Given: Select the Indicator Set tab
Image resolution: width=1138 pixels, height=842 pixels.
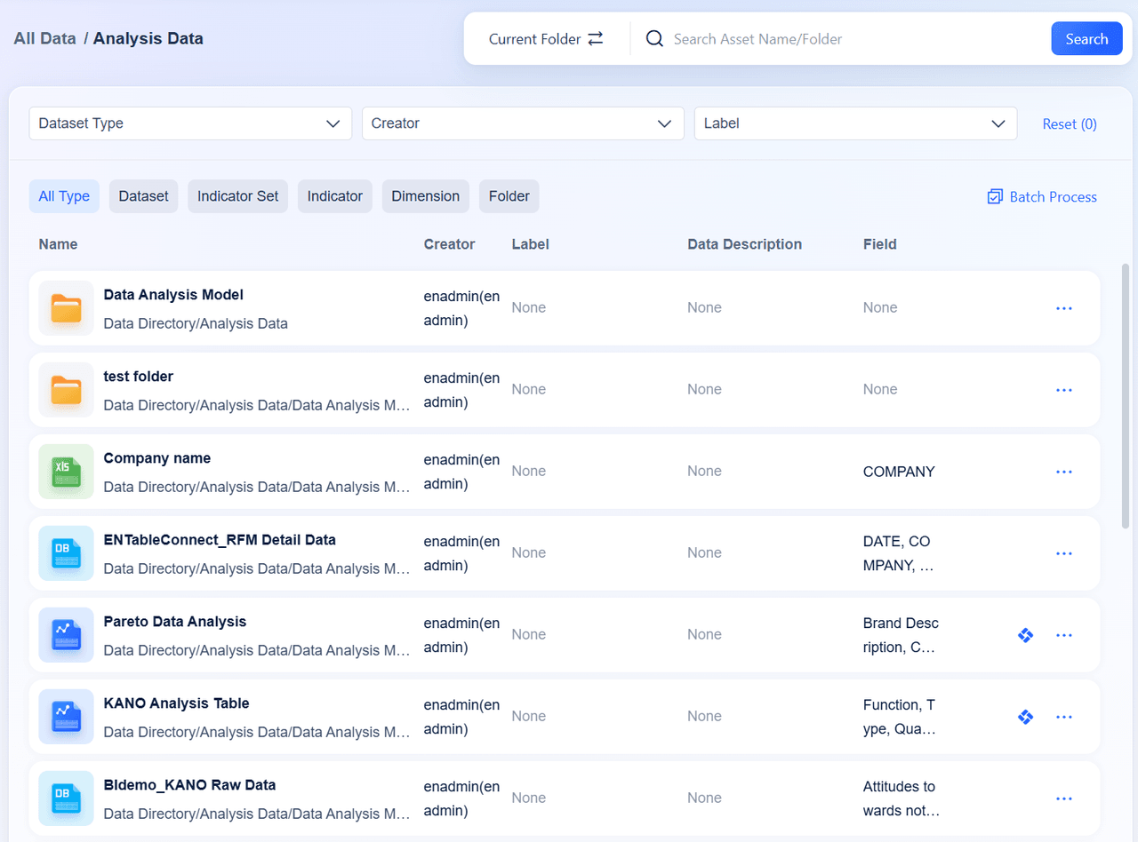Looking at the screenshot, I should pyautogui.click(x=237, y=196).
